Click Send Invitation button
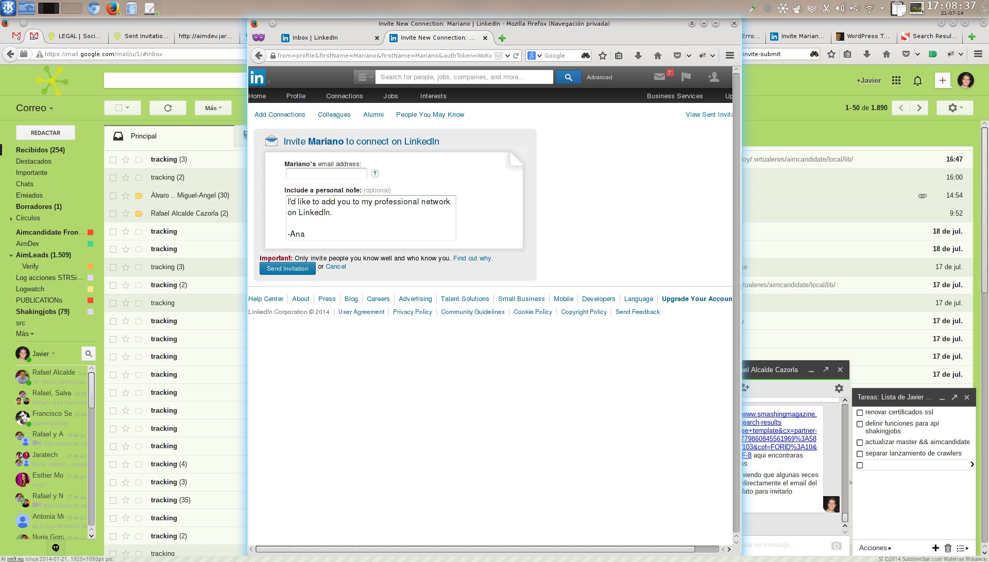Viewport: 989px width, 562px height. click(x=287, y=269)
